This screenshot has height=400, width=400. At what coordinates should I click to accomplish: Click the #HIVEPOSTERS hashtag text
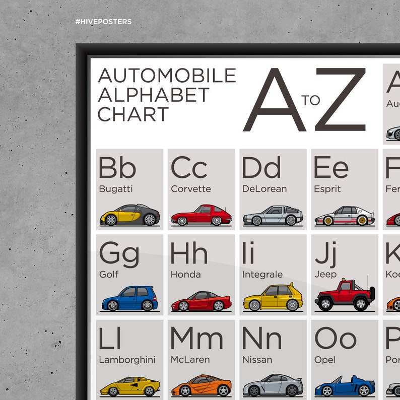tap(103, 22)
